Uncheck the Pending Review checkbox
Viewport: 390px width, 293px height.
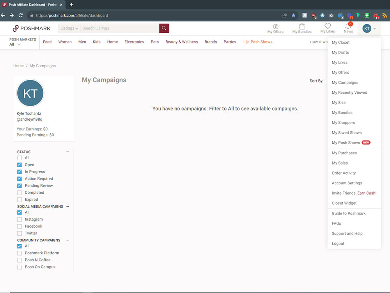[19, 186]
